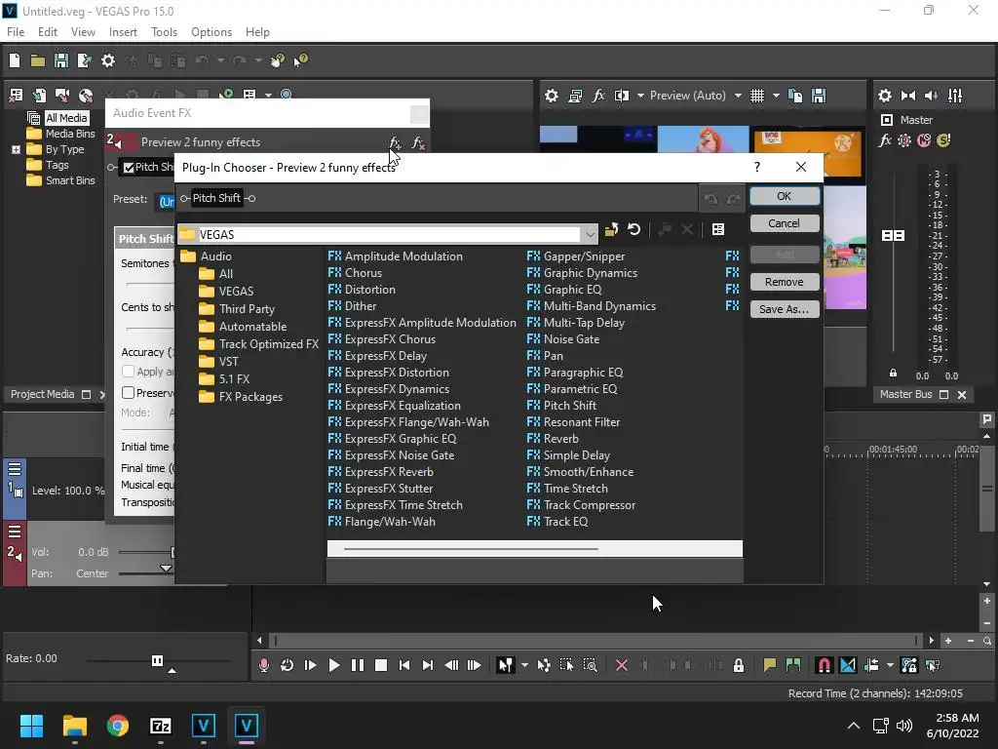This screenshot has height=749, width=998.
Task: Toggle overlays grid icon in preview
Action: [756, 96]
